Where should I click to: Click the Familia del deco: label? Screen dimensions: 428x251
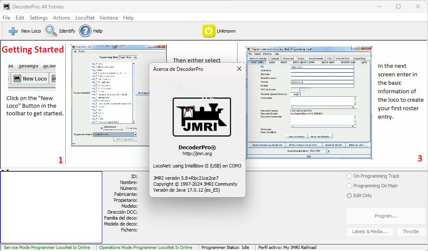click(x=120, y=218)
